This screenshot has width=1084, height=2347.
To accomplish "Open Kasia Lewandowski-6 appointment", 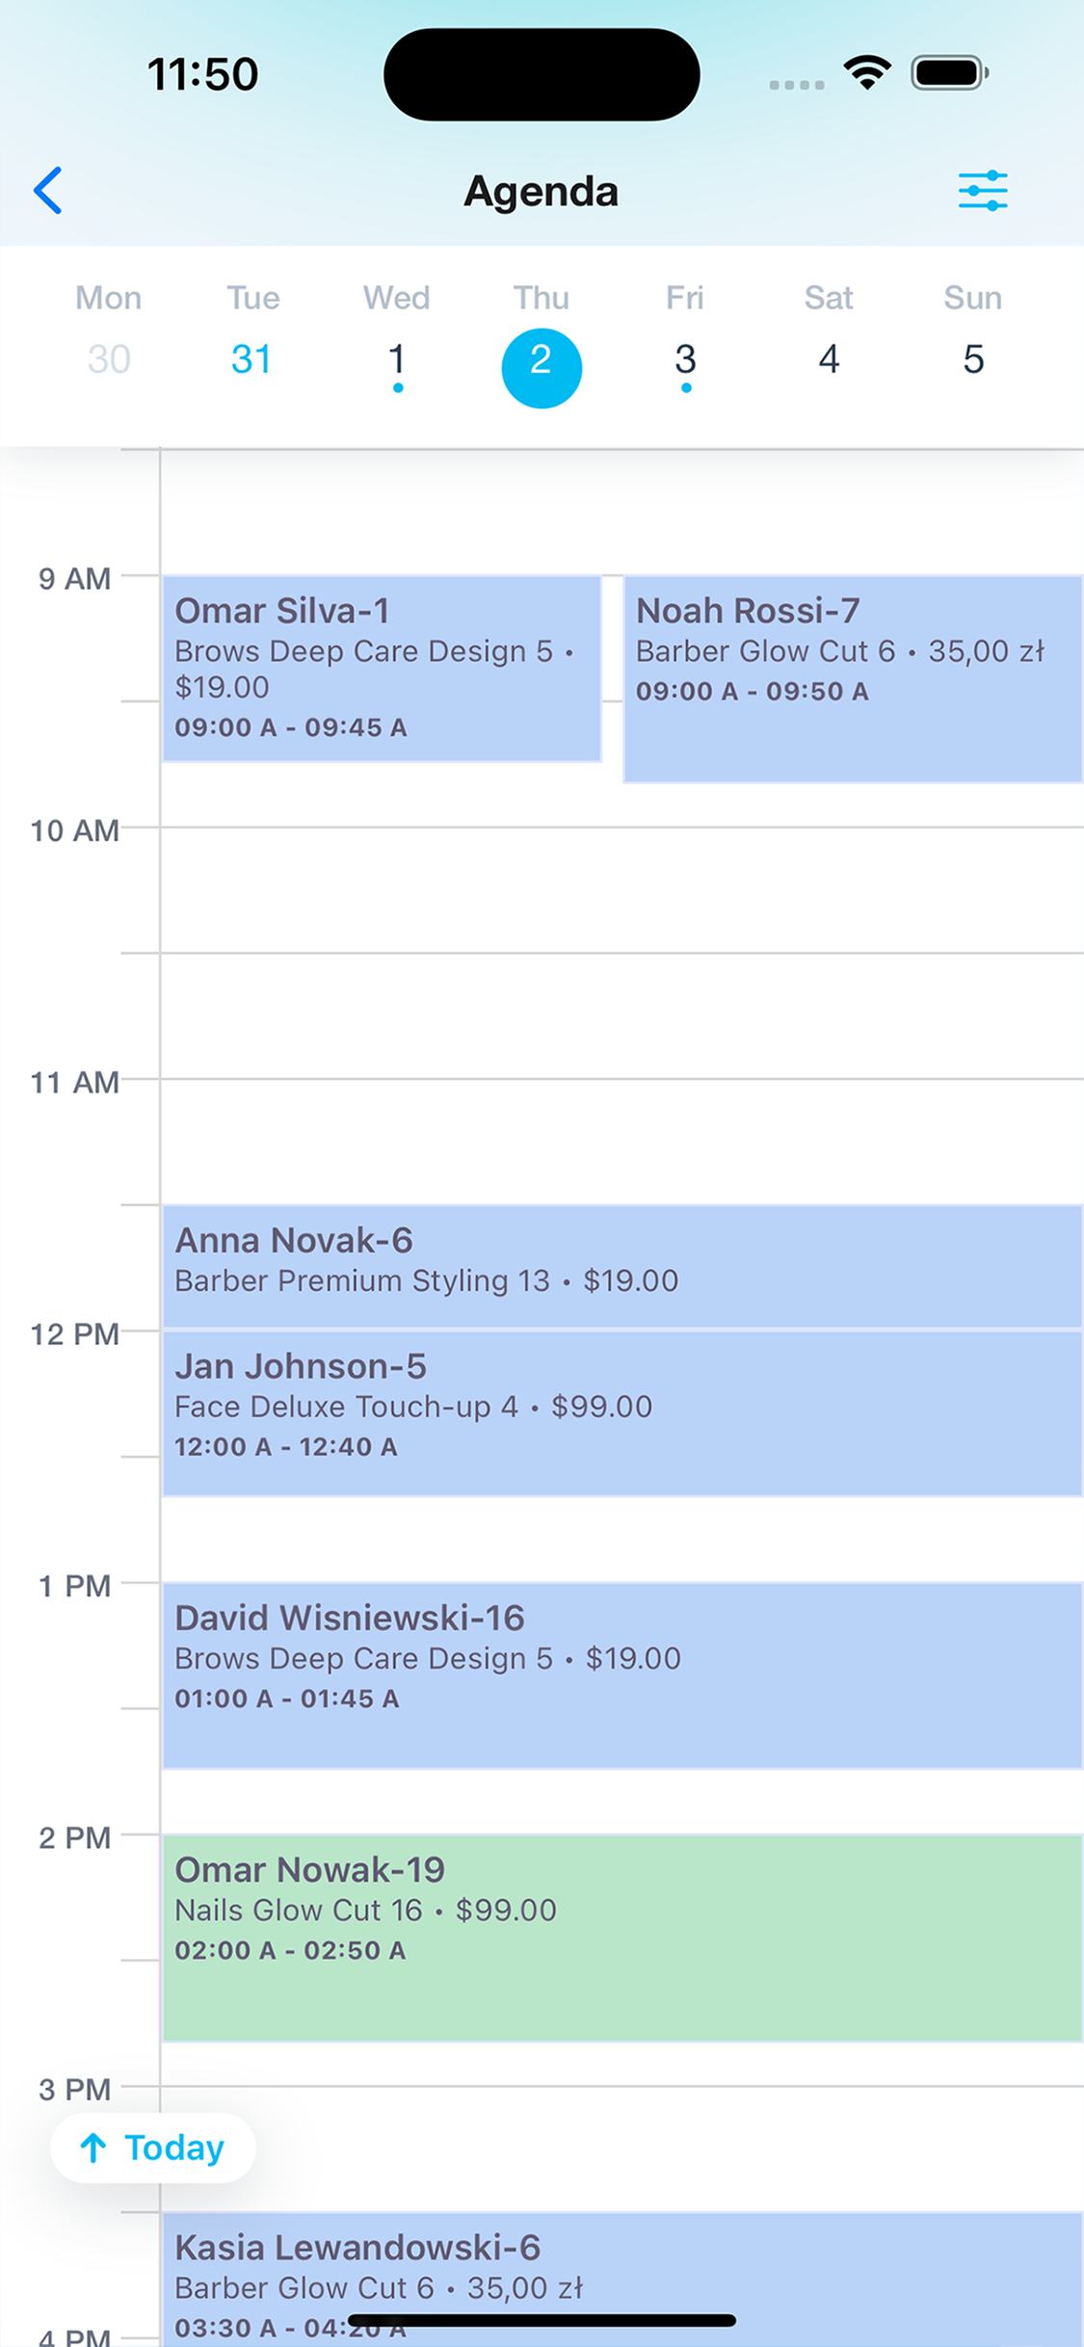I will click(x=622, y=2279).
